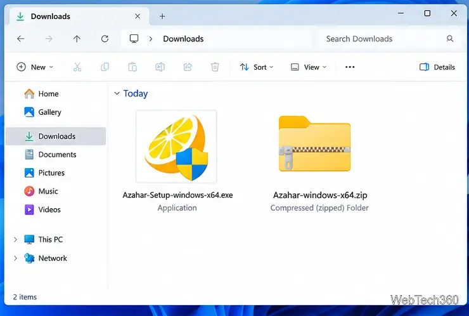Select the Today group header
The image size is (469, 316).
[136, 93]
